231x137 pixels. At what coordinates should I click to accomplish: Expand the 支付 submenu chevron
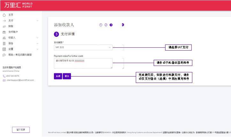37,20
